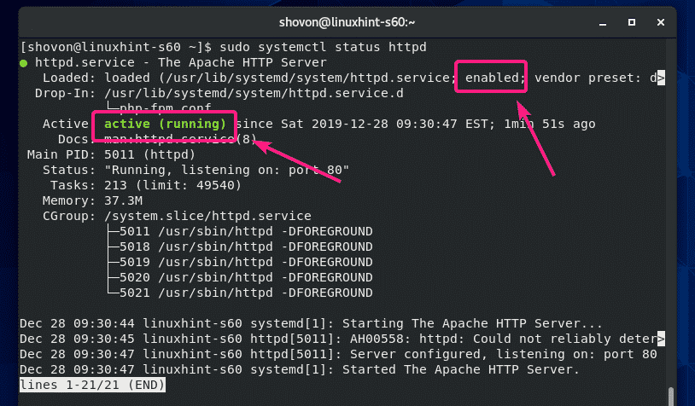
Task: Click the green status dot before httpd.service
Action: [24, 63]
